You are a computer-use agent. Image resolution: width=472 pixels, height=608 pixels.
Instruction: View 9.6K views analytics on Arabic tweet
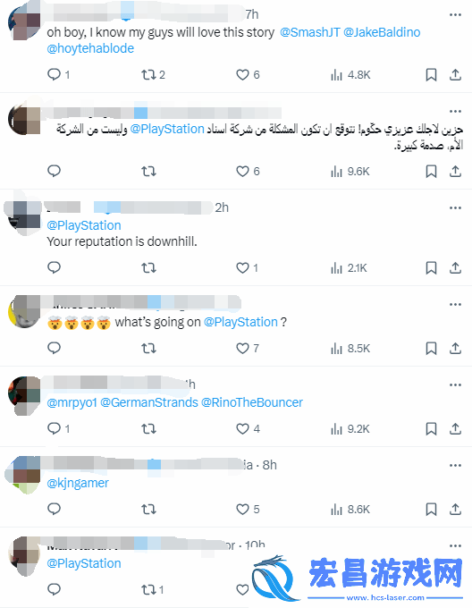click(x=350, y=171)
